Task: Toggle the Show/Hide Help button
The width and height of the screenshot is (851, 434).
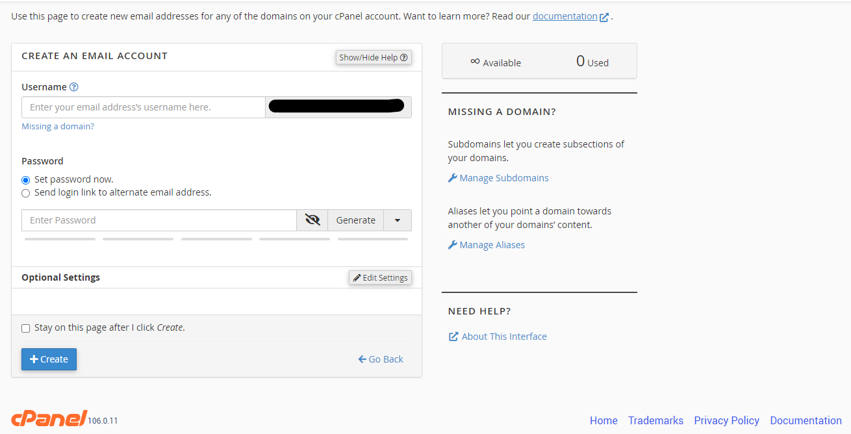Action: (374, 57)
